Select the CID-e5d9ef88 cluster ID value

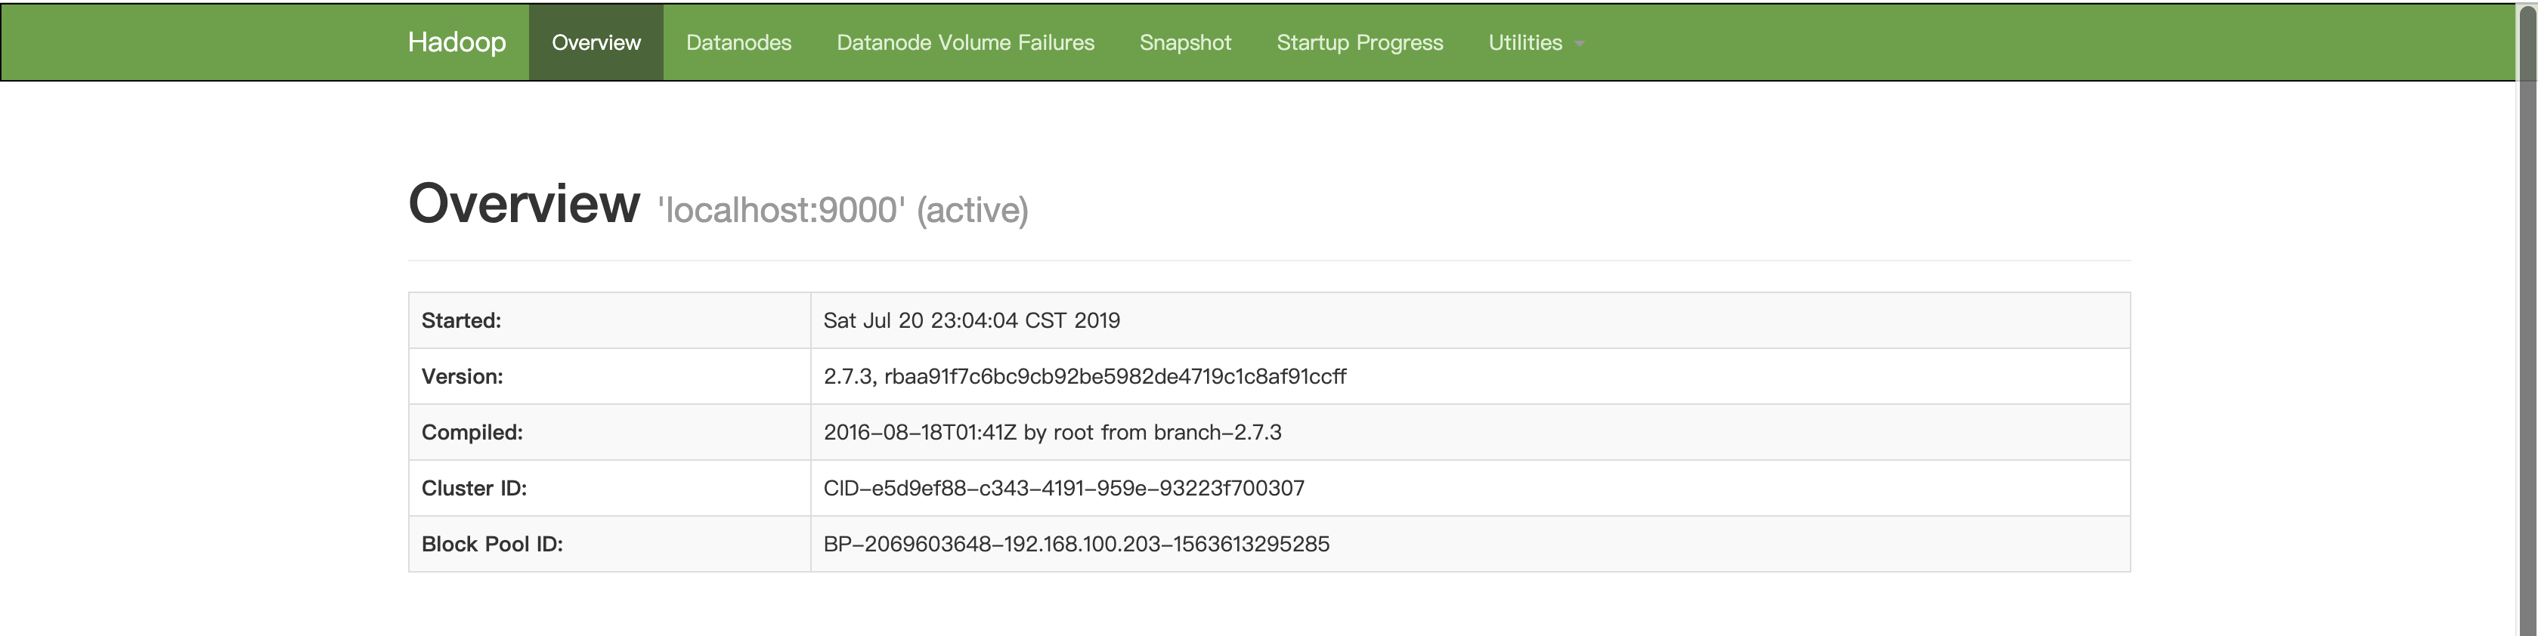pyautogui.click(x=1064, y=488)
